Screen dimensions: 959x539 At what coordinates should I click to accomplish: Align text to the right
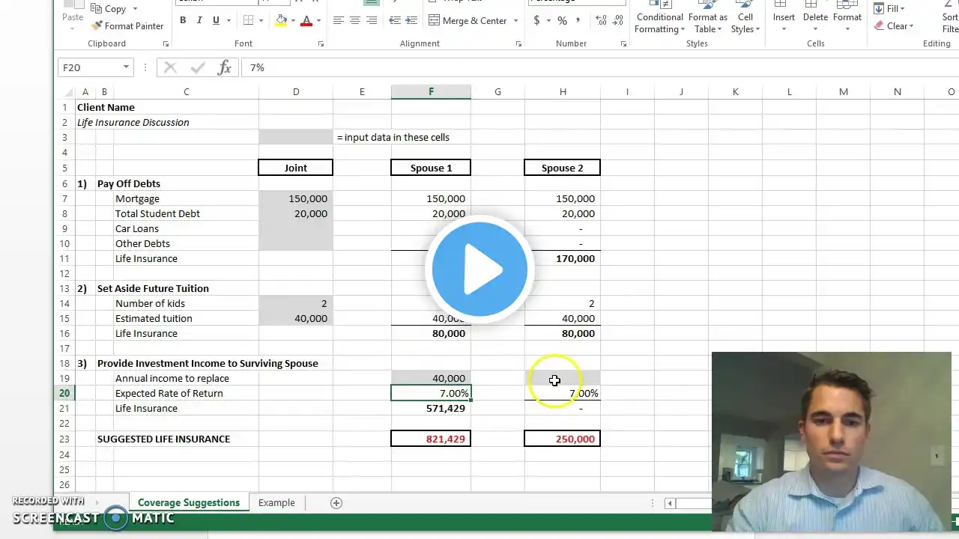372,21
